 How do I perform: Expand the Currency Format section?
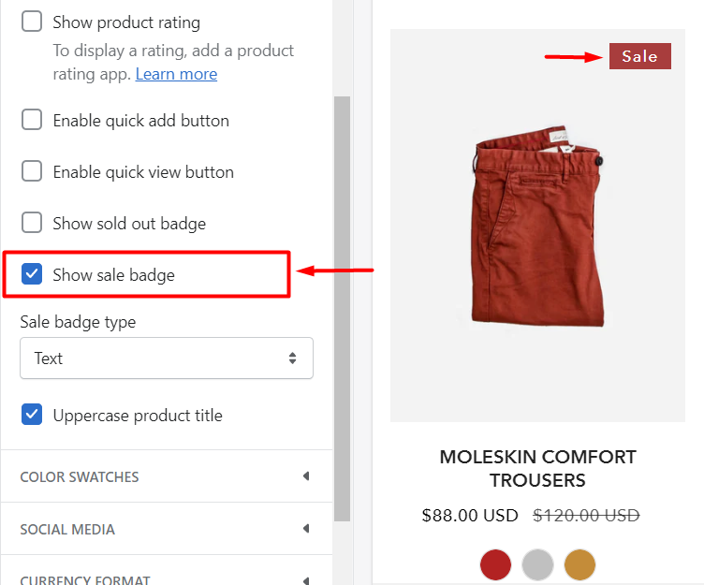click(x=167, y=575)
